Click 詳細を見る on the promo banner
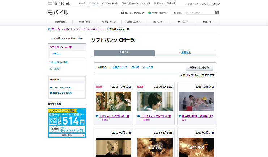The image size is (268, 157). pos(67,135)
